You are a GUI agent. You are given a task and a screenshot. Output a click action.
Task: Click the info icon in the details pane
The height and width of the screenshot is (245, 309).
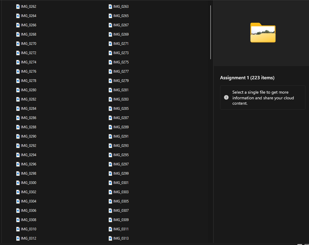click(226, 98)
